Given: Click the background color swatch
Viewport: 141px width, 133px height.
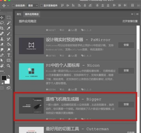Looking at the screenshot, I should pyautogui.click(x=8, y=82).
